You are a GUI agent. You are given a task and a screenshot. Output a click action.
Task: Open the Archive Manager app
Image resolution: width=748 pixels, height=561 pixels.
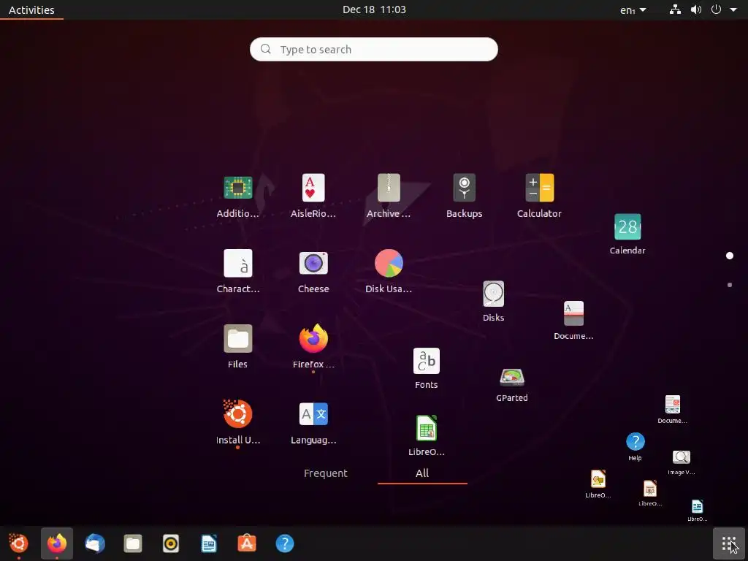[389, 188]
